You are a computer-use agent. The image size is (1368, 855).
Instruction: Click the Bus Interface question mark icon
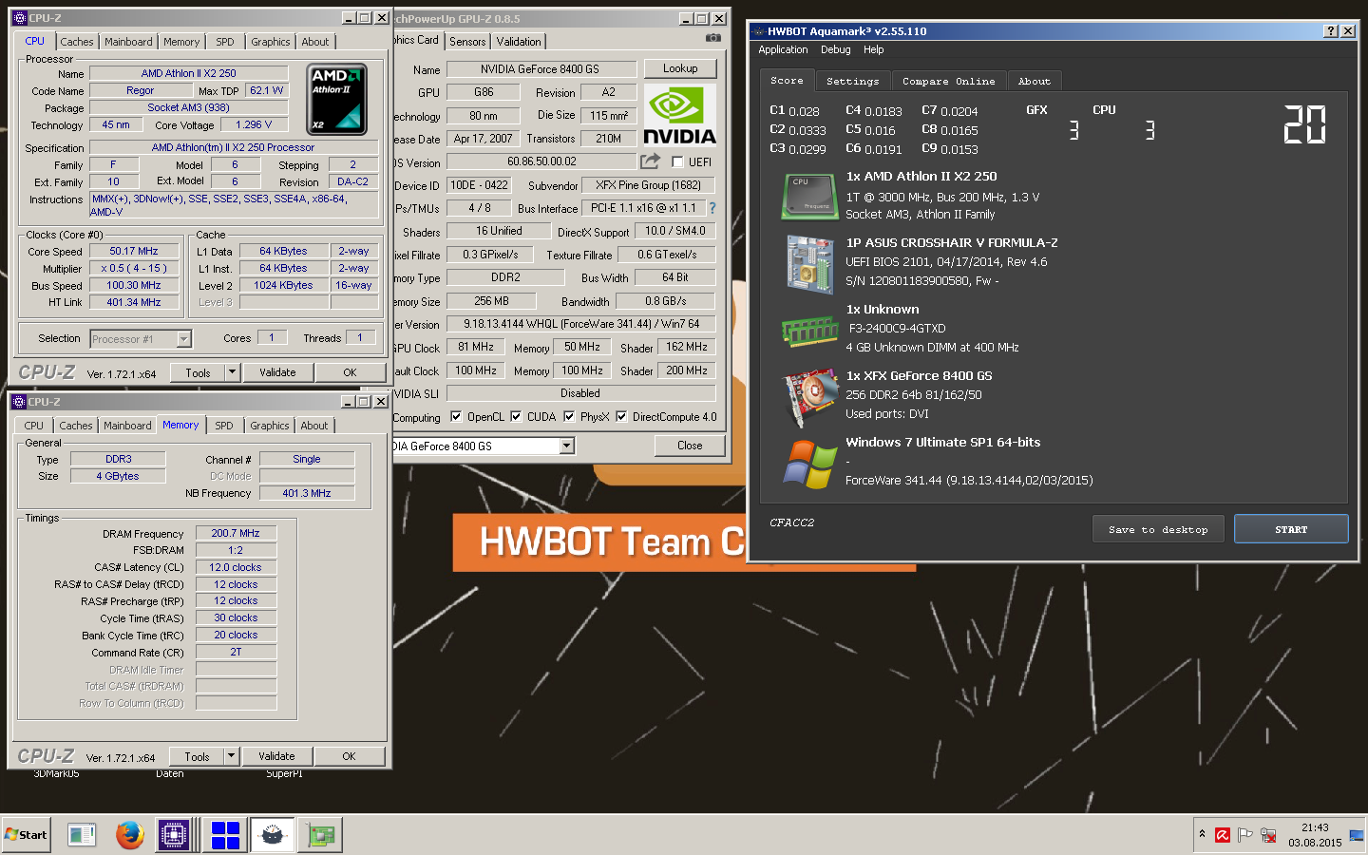pos(712,207)
